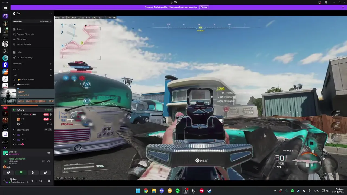
Task: Open File Explorer from the taskbar
Action: [154, 191]
